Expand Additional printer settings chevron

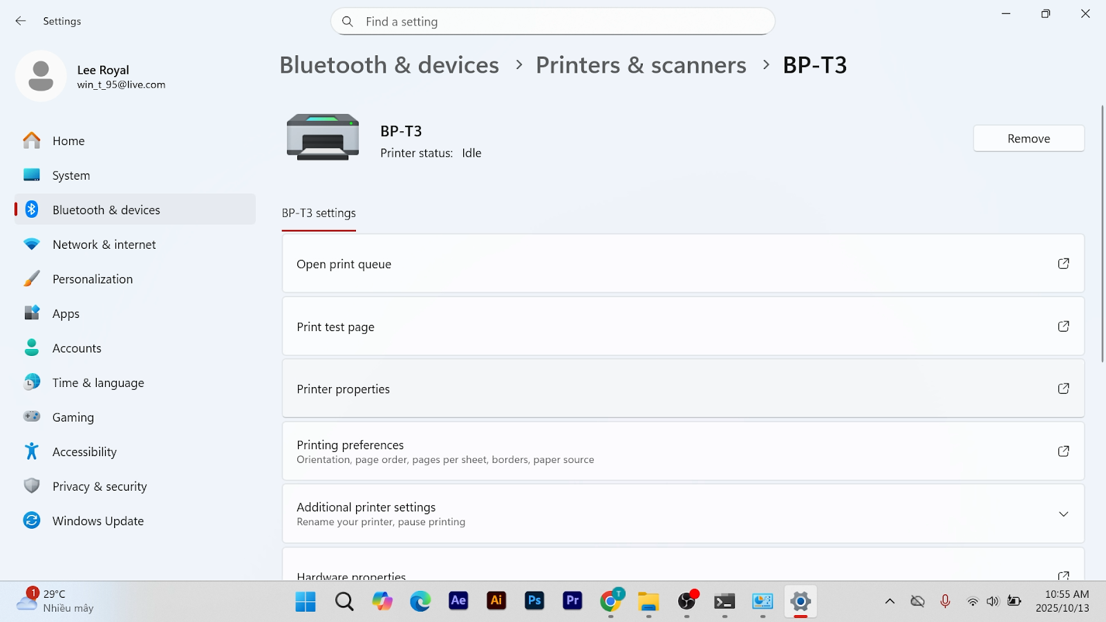tap(1063, 514)
